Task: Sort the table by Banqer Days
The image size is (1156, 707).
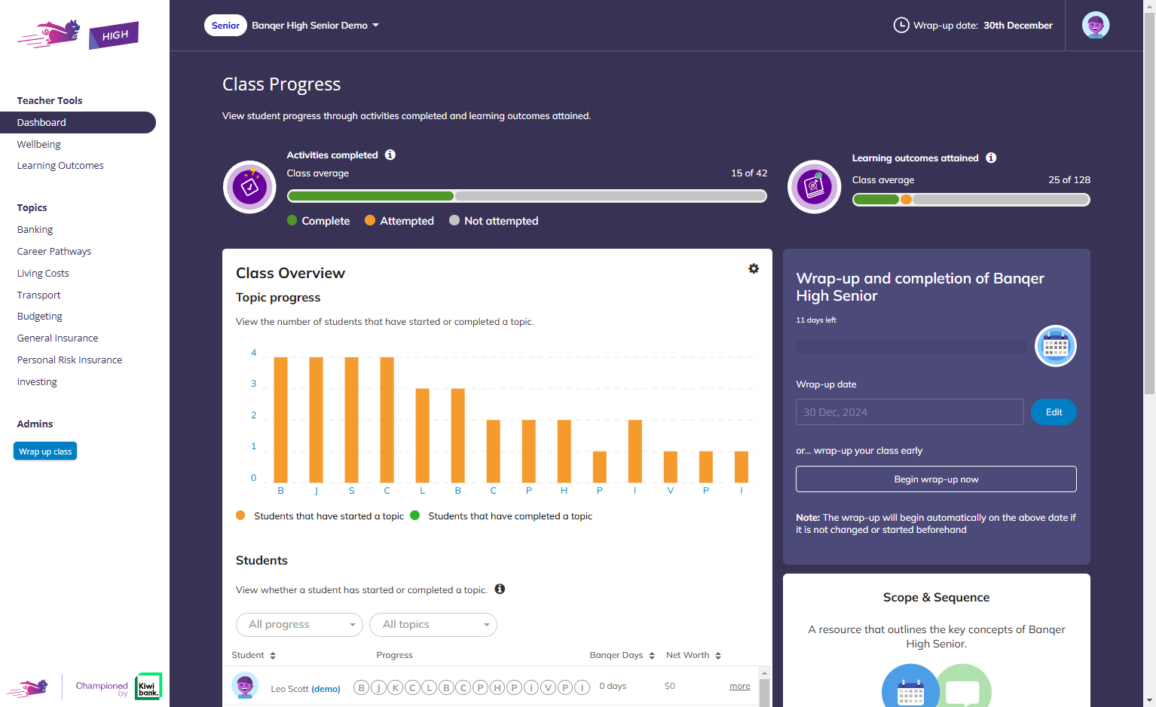Action: coord(622,655)
